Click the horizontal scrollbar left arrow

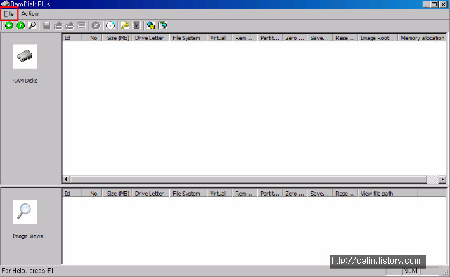click(x=66, y=179)
